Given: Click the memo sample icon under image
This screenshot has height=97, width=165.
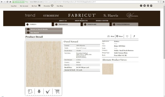Looking at the screenshot, I should [x=30, y=91].
